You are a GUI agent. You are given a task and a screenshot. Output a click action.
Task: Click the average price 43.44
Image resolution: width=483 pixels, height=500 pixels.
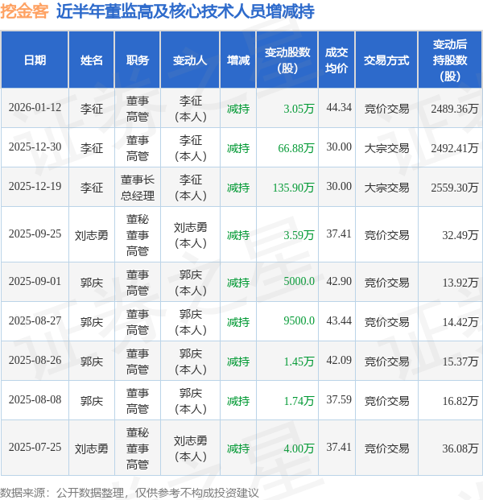pyautogui.click(x=339, y=321)
